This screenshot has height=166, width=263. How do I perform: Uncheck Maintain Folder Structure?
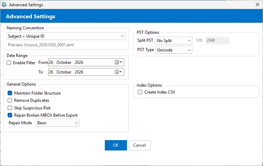click(10, 93)
